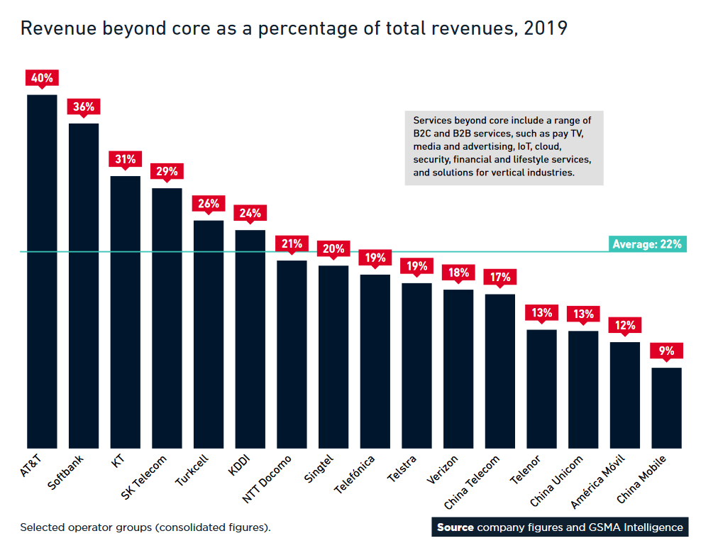Select the 12% label above América Móvil
This screenshot has width=718, height=553.
[x=626, y=325]
